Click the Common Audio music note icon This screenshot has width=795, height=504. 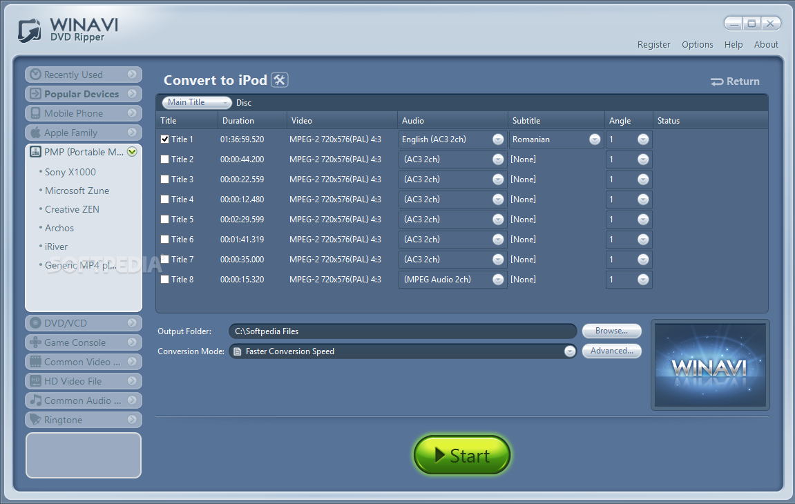[x=35, y=400]
